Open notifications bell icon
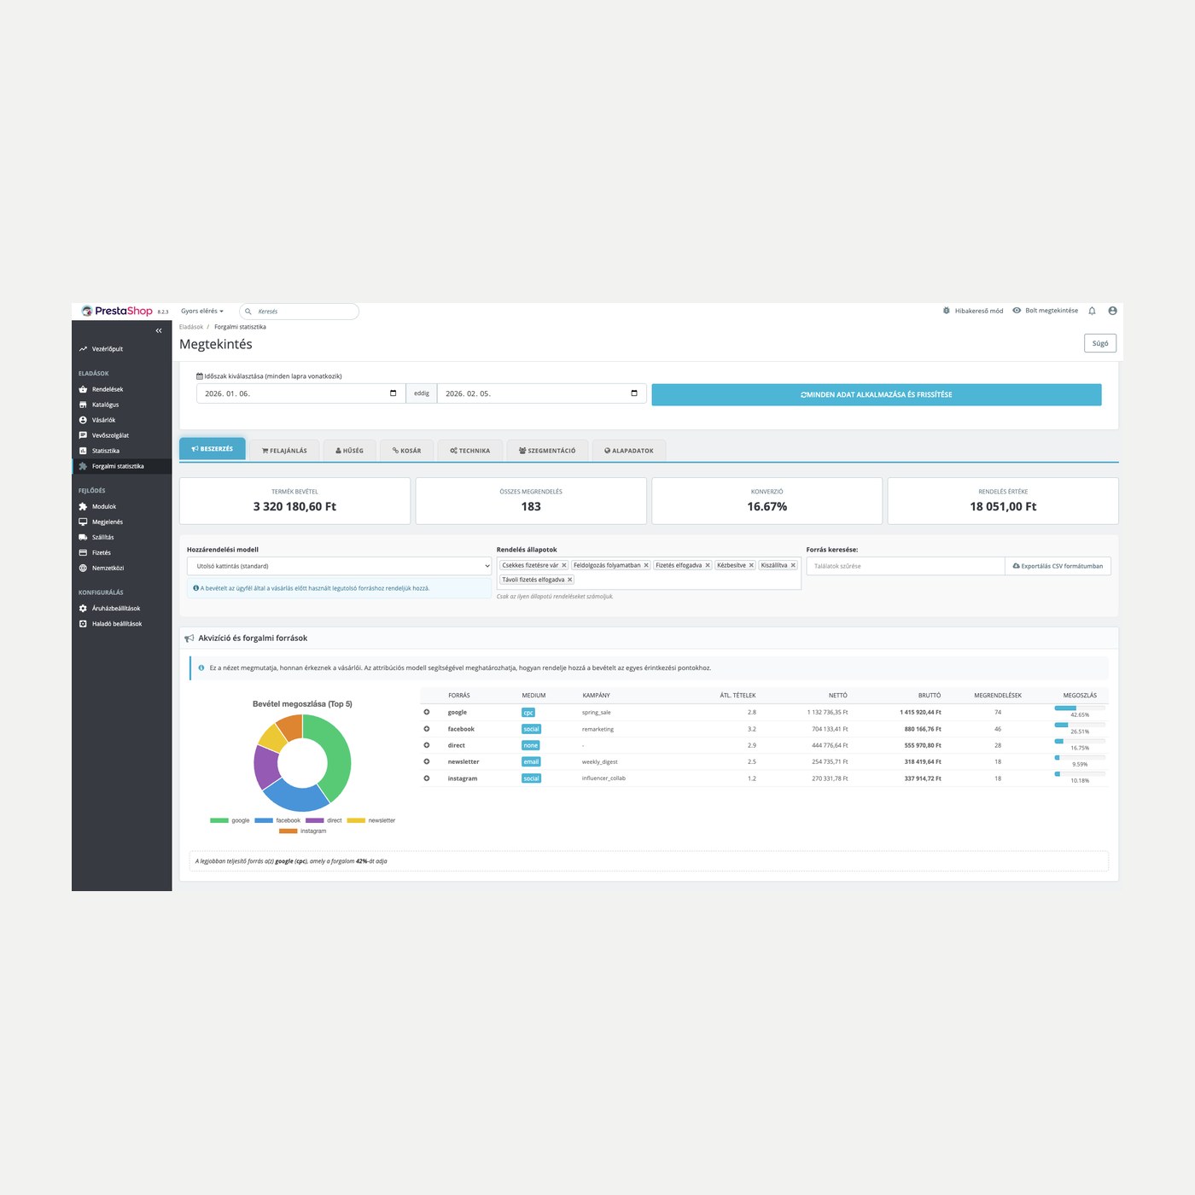Screen dimensions: 1195x1195 1092,311
